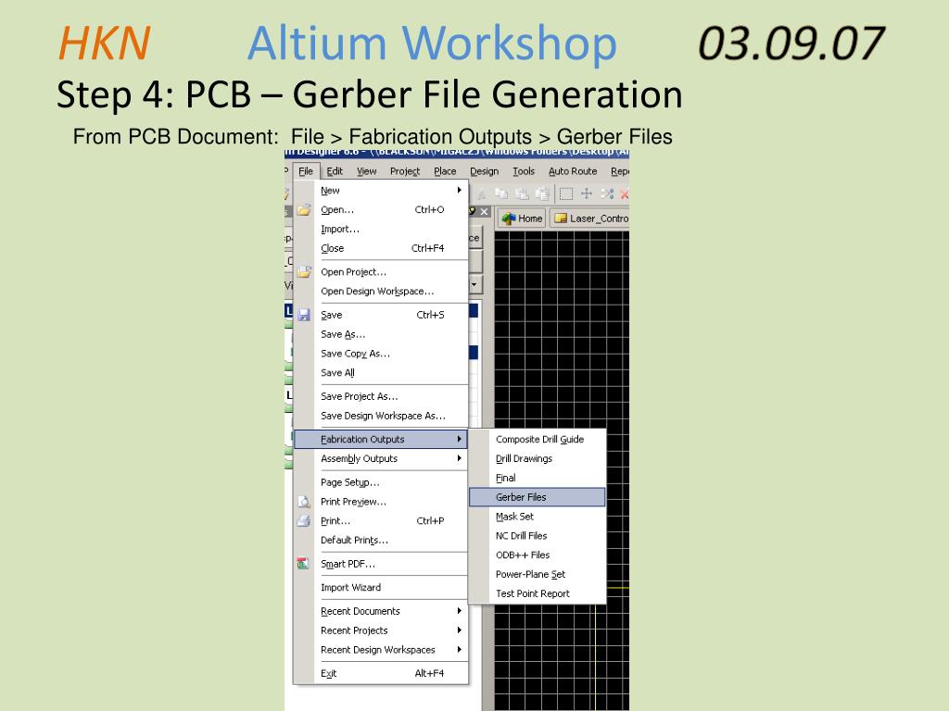Viewport: 949px width, 711px height.
Task: Choose Gerber Files from the submenu
Action: [x=537, y=497]
